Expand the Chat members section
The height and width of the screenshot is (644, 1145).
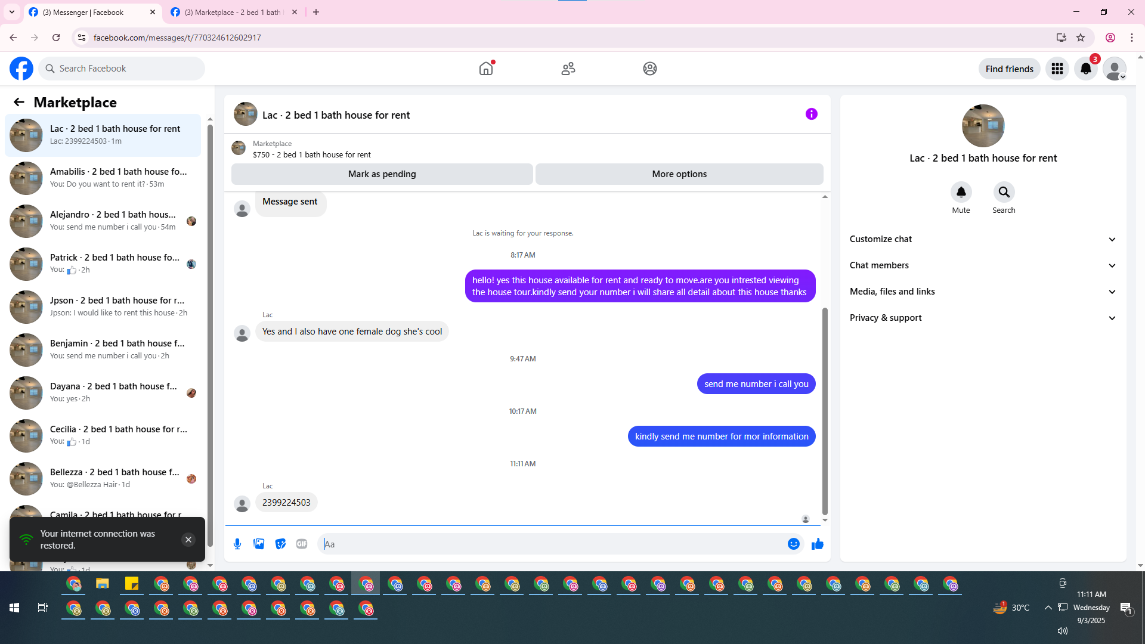(x=983, y=265)
